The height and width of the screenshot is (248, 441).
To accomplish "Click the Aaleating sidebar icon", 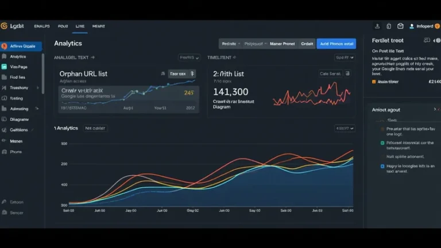I will 4,108.
